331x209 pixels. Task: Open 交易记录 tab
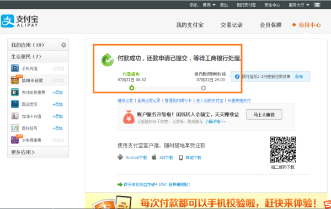(232, 25)
